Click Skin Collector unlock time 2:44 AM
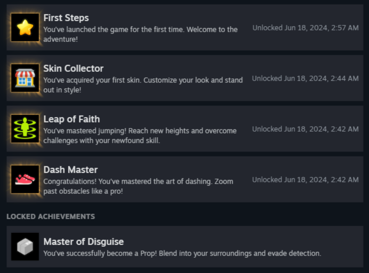369x273 pixels. [305, 79]
